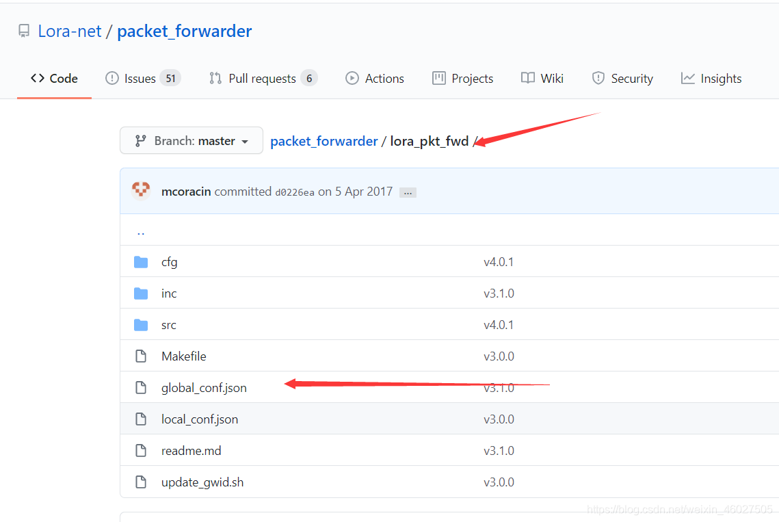Open the src folder

[169, 325]
